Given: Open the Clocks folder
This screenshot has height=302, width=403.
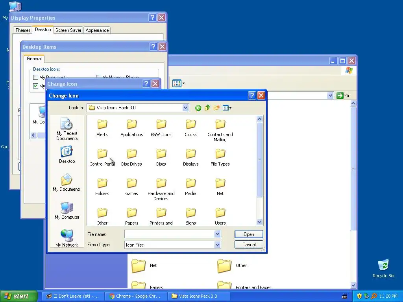Looking at the screenshot, I should tap(190, 128).
